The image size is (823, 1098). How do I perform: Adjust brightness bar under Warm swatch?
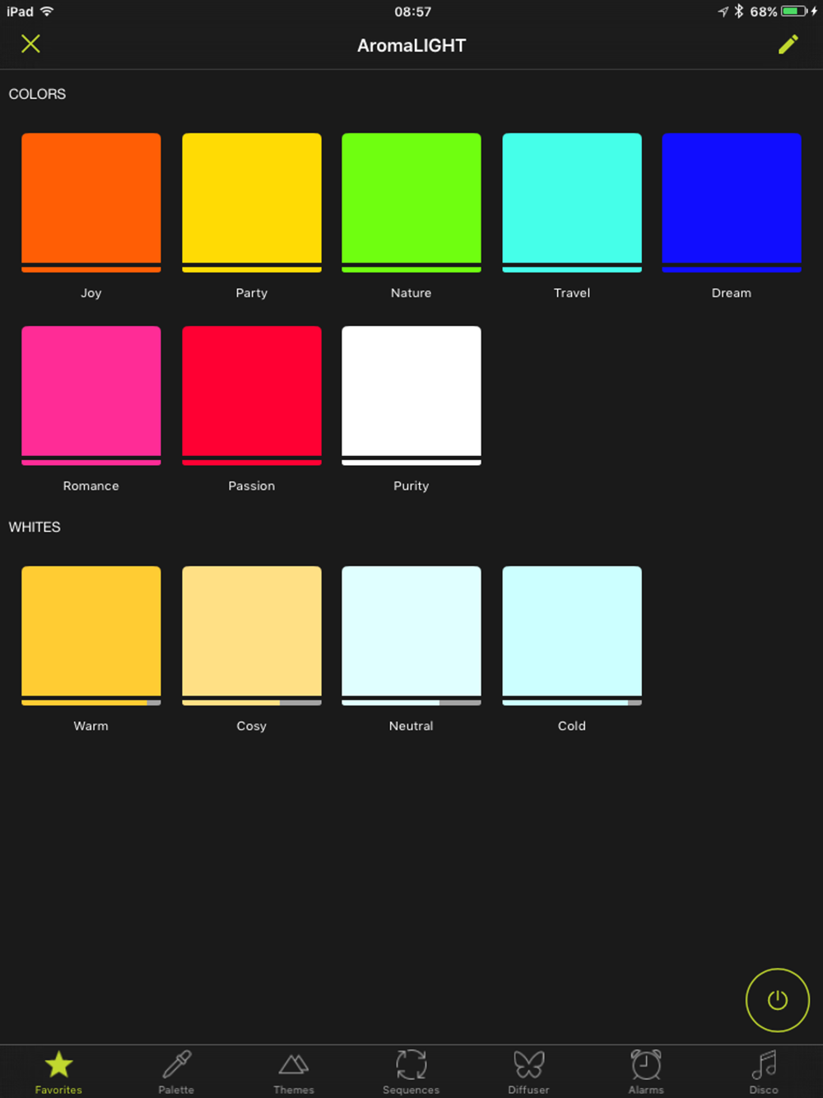point(91,703)
